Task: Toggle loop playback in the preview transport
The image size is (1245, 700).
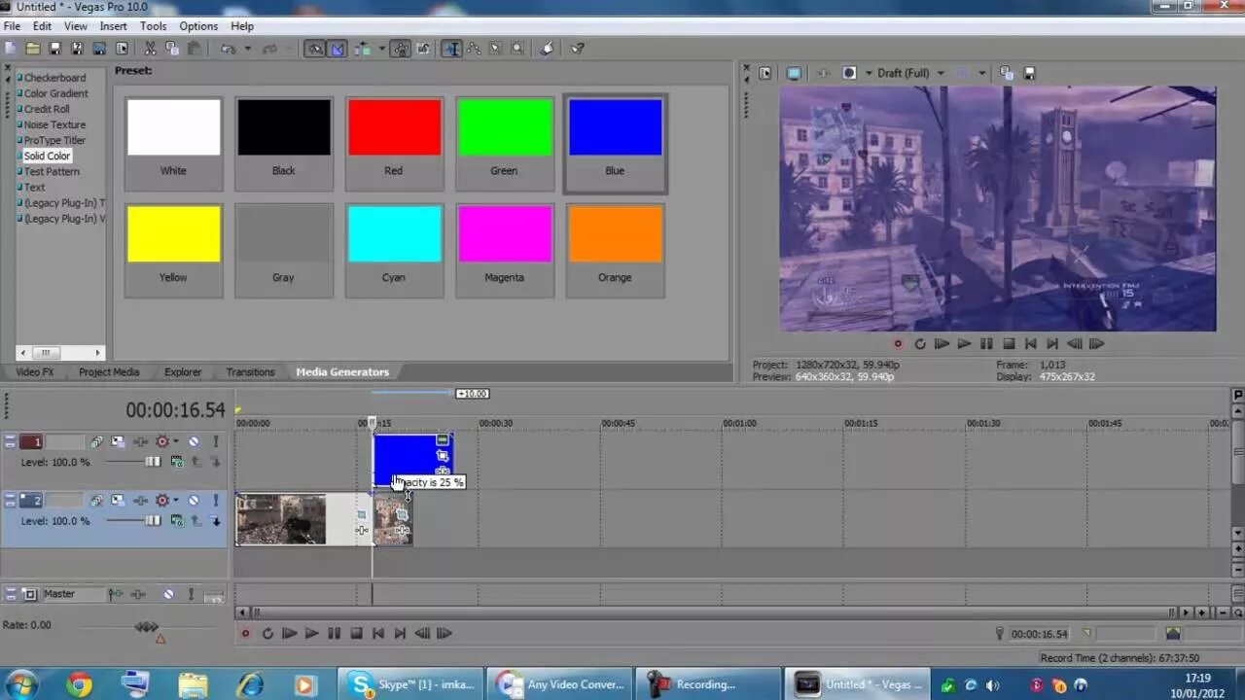Action: 920,343
